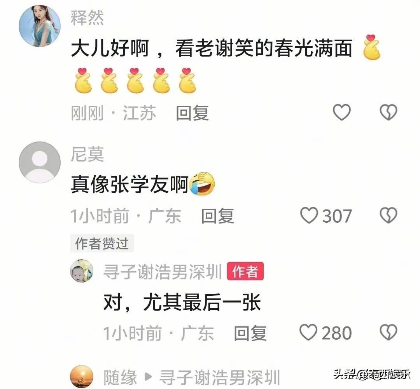This screenshot has width=420, height=389.
Task: Like 尼莫's comment showing 307 likes
Action: [x=326, y=216]
